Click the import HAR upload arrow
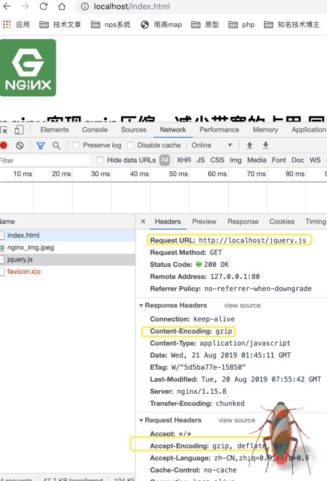Viewport: 327px width, 481px height. [250, 145]
